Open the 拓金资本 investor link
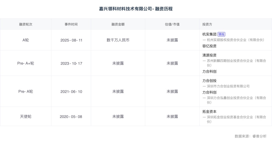This screenshot has width=272, height=146. [x=209, y=112]
